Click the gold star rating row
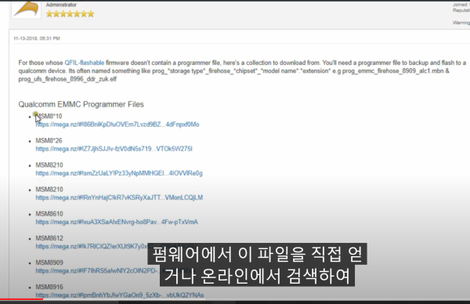This screenshot has height=304, width=470. coord(70,14)
